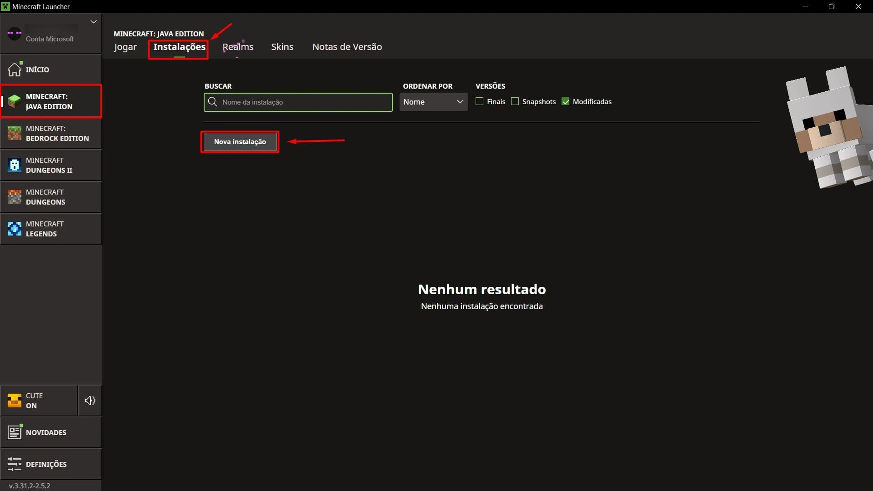Click the Jogar play option
Image resolution: width=873 pixels, height=491 pixels.
[x=125, y=46]
